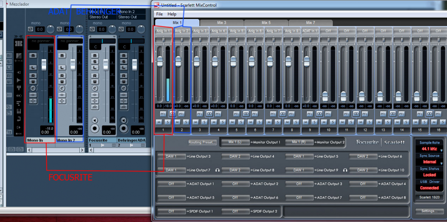Image resolution: width=447 pixels, height=222 pixels.
Task: Link MixControl channels 9 and 10 as stereo
Action: point(319,114)
